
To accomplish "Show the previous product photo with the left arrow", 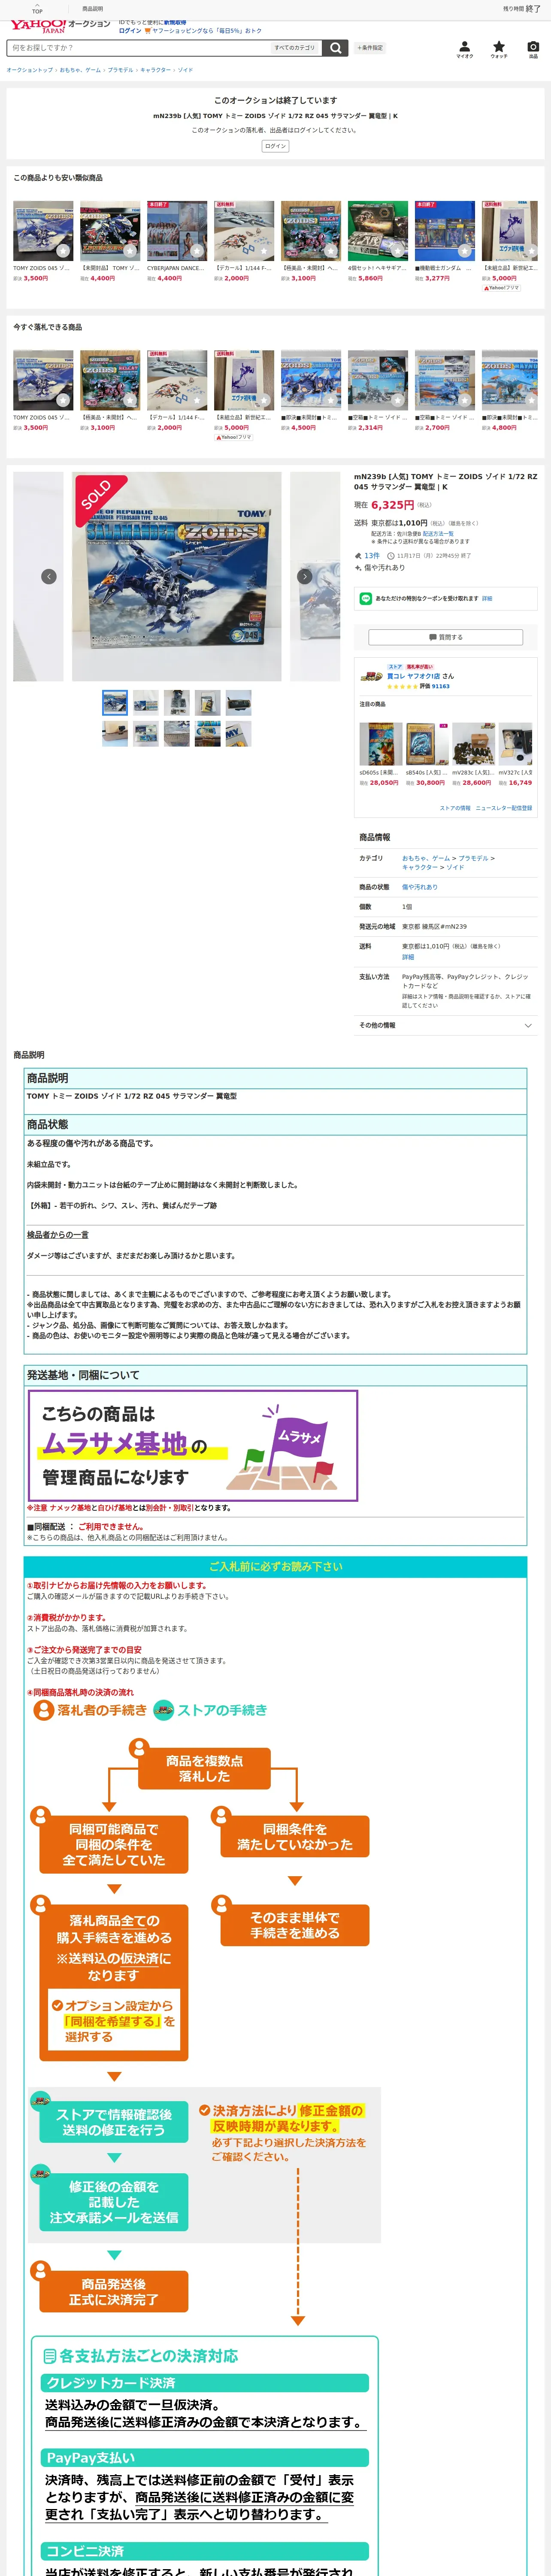I will (48, 576).
